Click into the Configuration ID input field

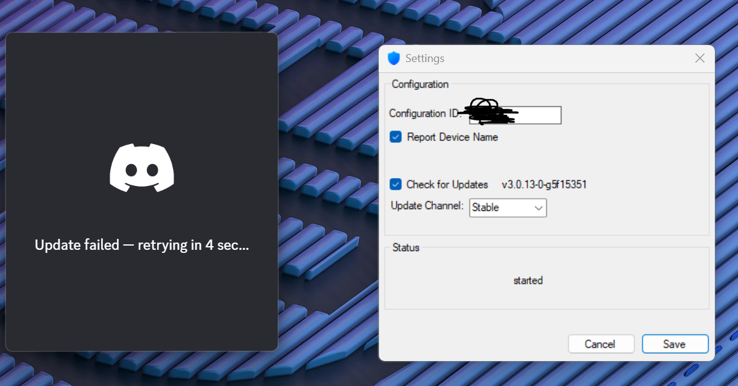pos(515,115)
